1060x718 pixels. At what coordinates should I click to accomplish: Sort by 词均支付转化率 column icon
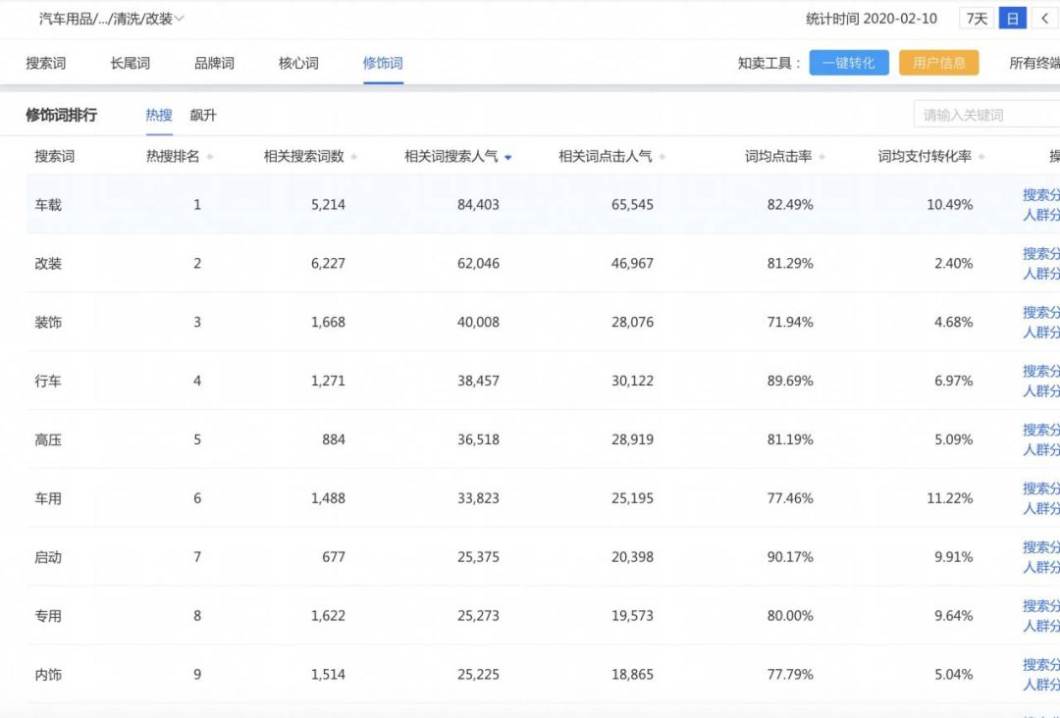[x=980, y=157]
